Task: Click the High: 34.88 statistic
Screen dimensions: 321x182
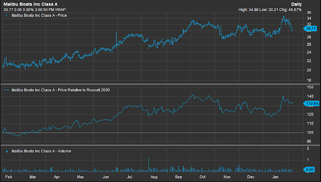Action: coord(248,9)
